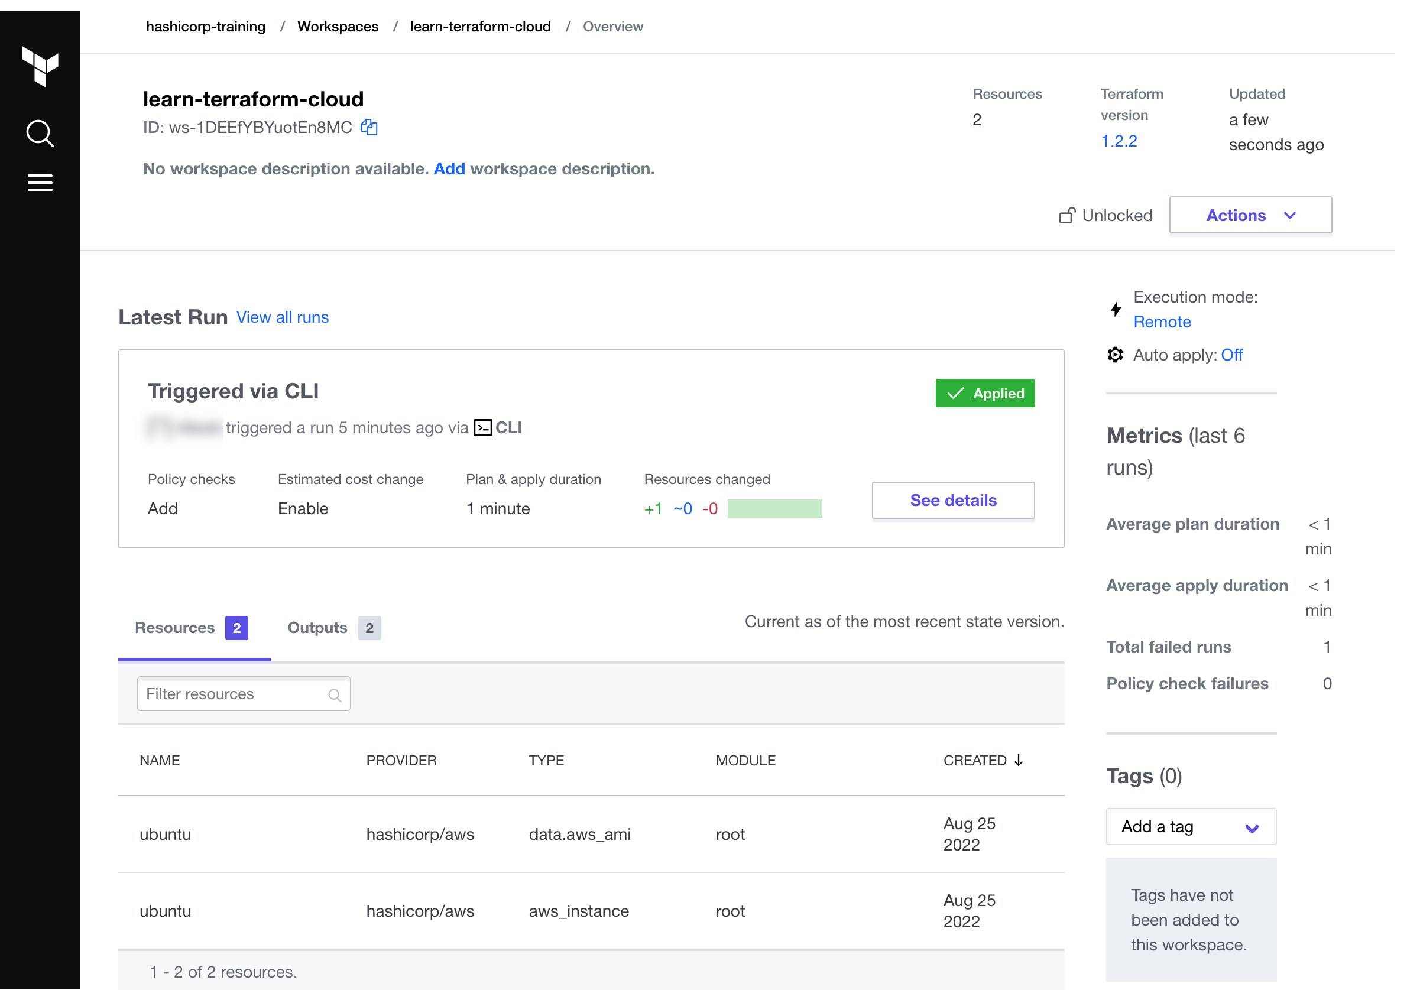This screenshot has height=990, width=1407.
Task: Open the Actions dropdown
Action: pos(1250,215)
